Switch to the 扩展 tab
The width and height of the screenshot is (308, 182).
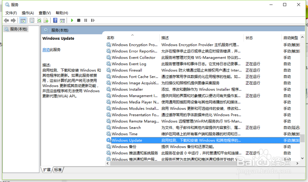pos(47,170)
